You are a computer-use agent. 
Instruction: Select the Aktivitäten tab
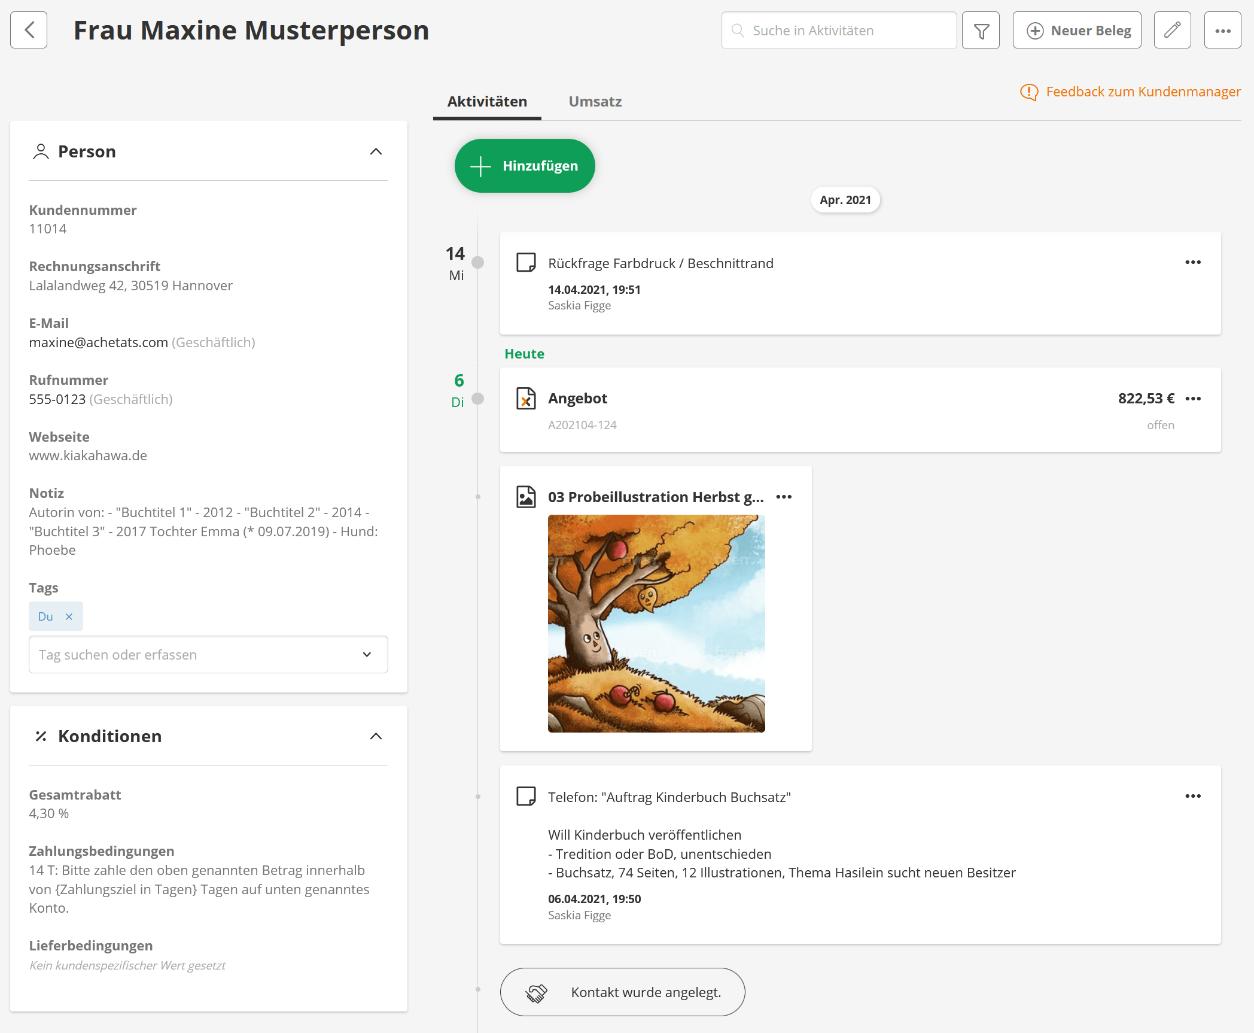(x=487, y=101)
